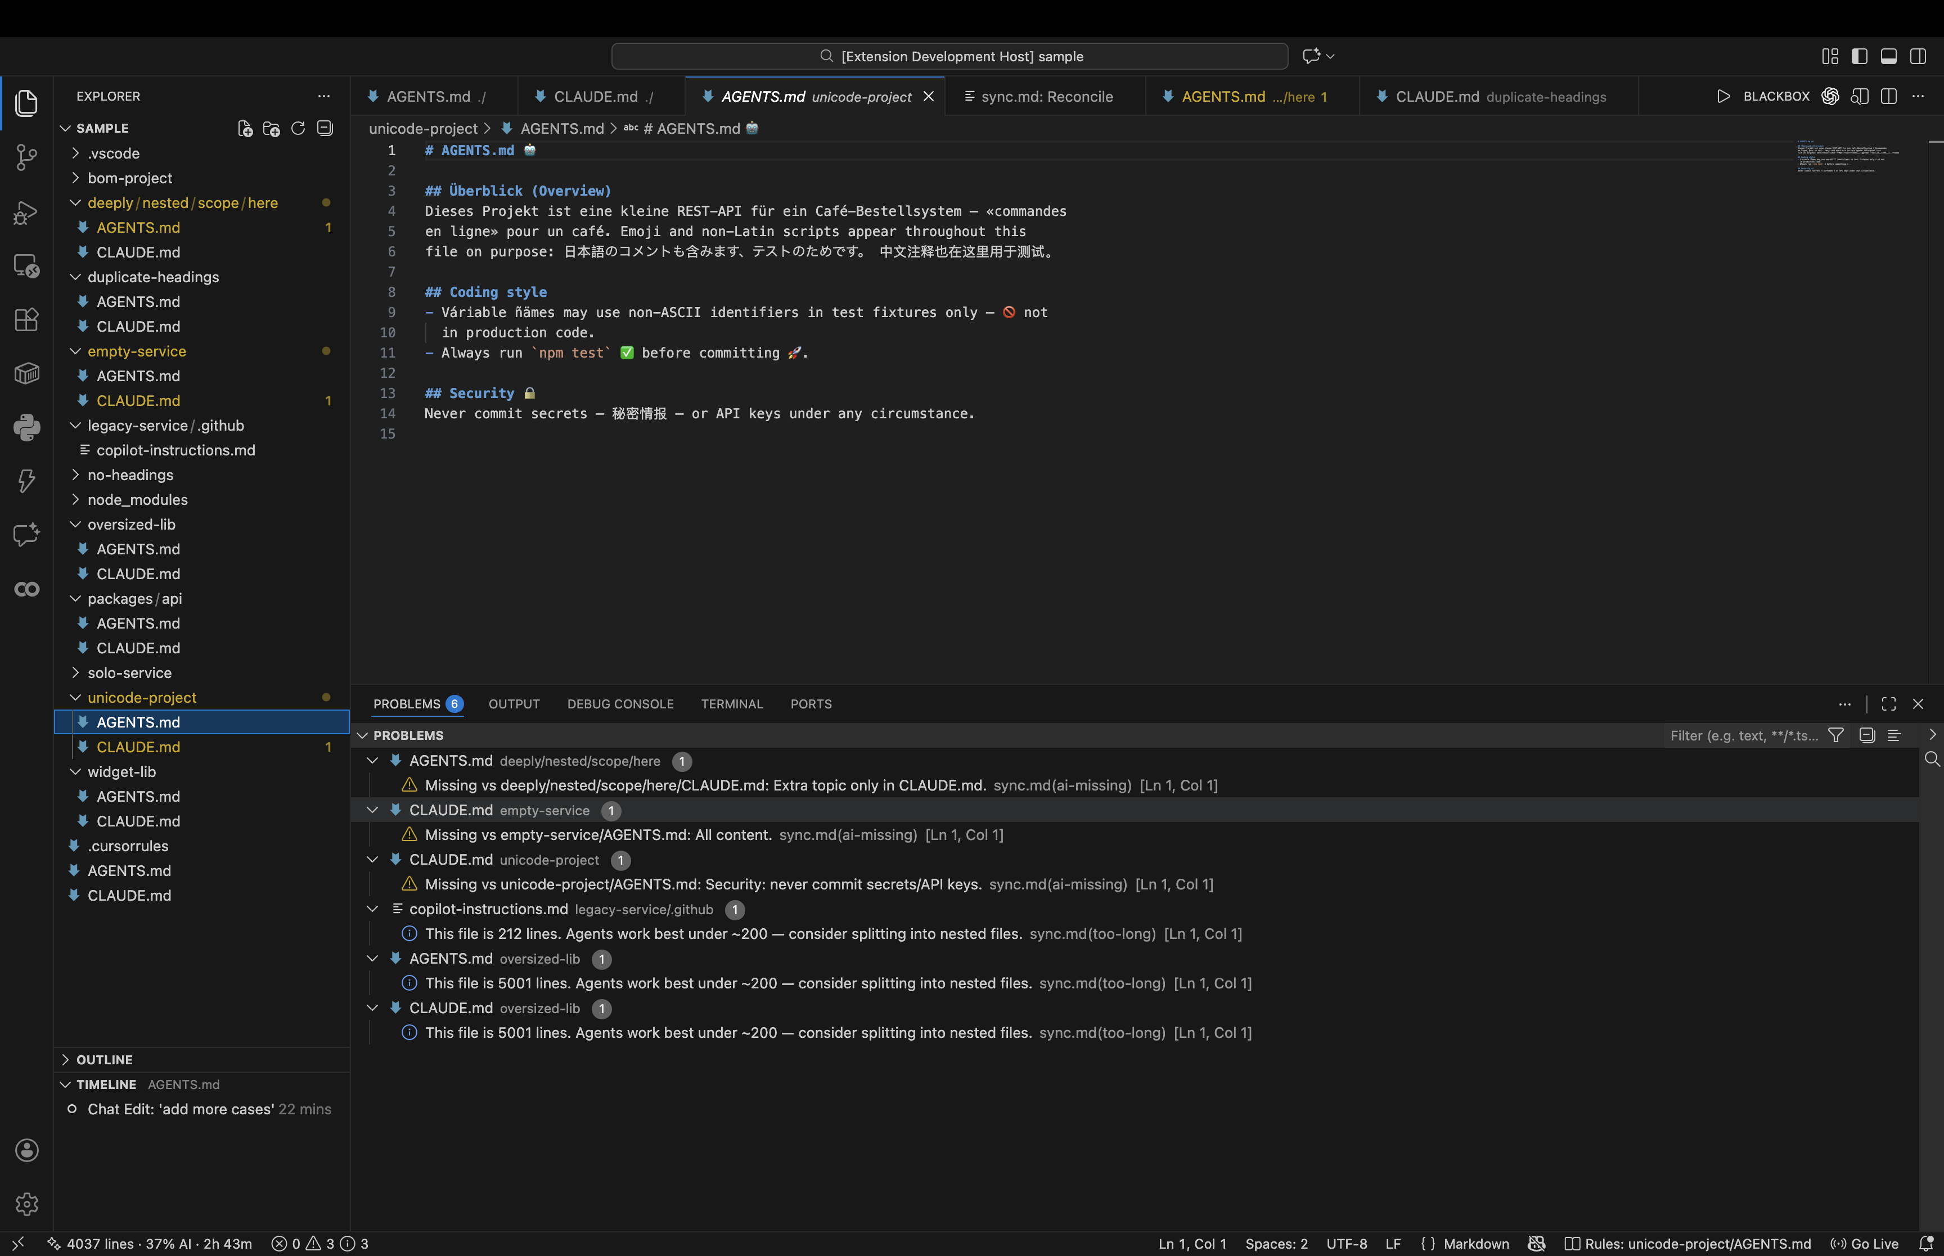The width and height of the screenshot is (1944, 1256).
Task: Click New Folder icon in SAMPLE header
Action: pyautogui.click(x=272, y=128)
